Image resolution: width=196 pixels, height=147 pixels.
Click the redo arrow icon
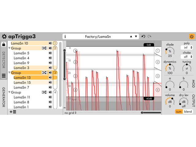pyautogui.click(x=149, y=36)
